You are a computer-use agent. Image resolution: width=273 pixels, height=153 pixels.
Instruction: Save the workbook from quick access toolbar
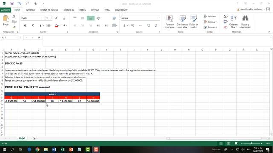click(12, 3)
